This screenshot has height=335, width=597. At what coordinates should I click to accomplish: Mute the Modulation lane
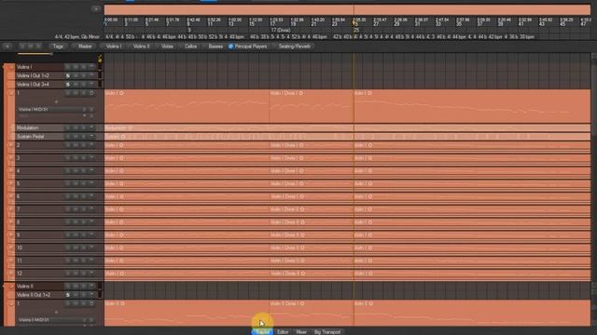(76, 128)
